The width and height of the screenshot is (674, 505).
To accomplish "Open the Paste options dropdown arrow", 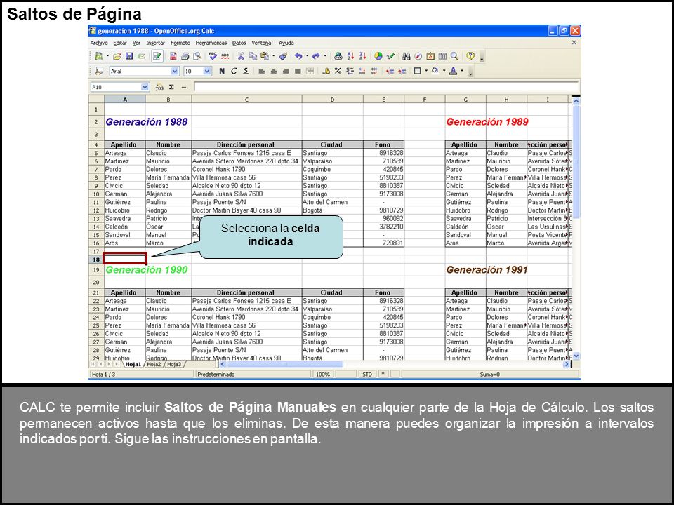I will (x=273, y=56).
